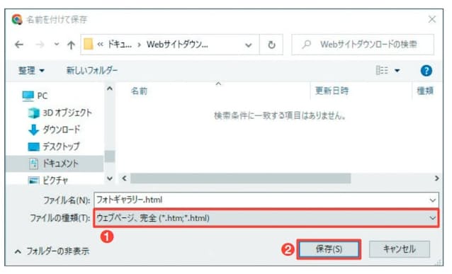Click horizontal scrollbar right arrow

(x=436, y=178)
